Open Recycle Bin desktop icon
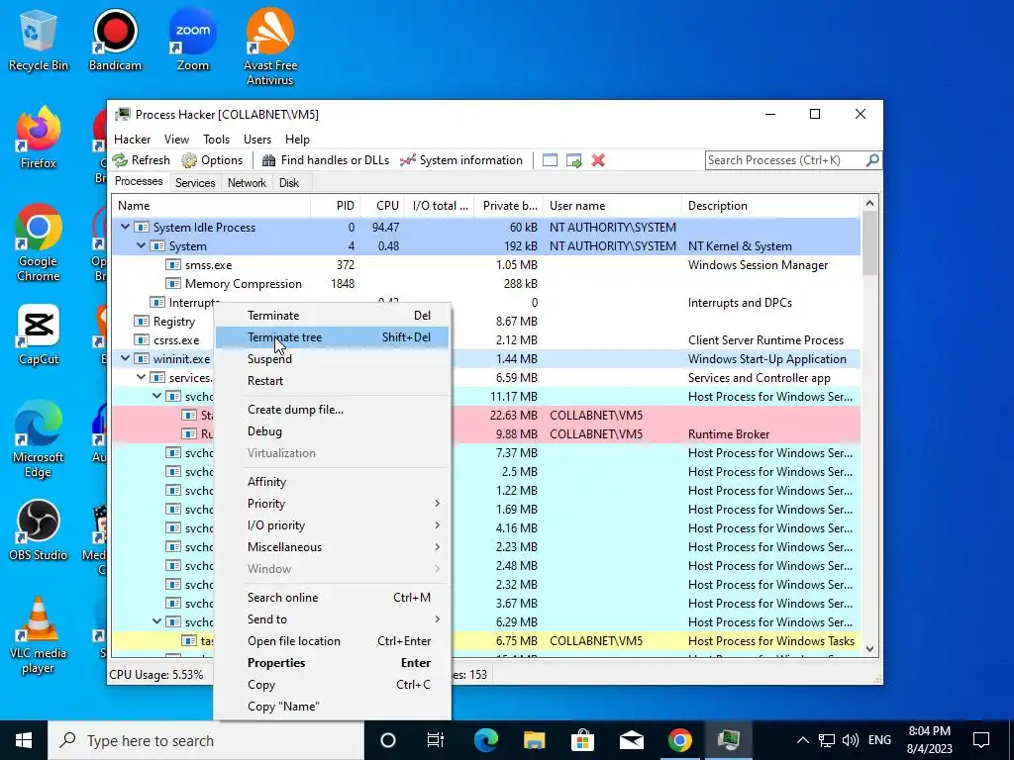1014x760 pixels. click(39, 40)
